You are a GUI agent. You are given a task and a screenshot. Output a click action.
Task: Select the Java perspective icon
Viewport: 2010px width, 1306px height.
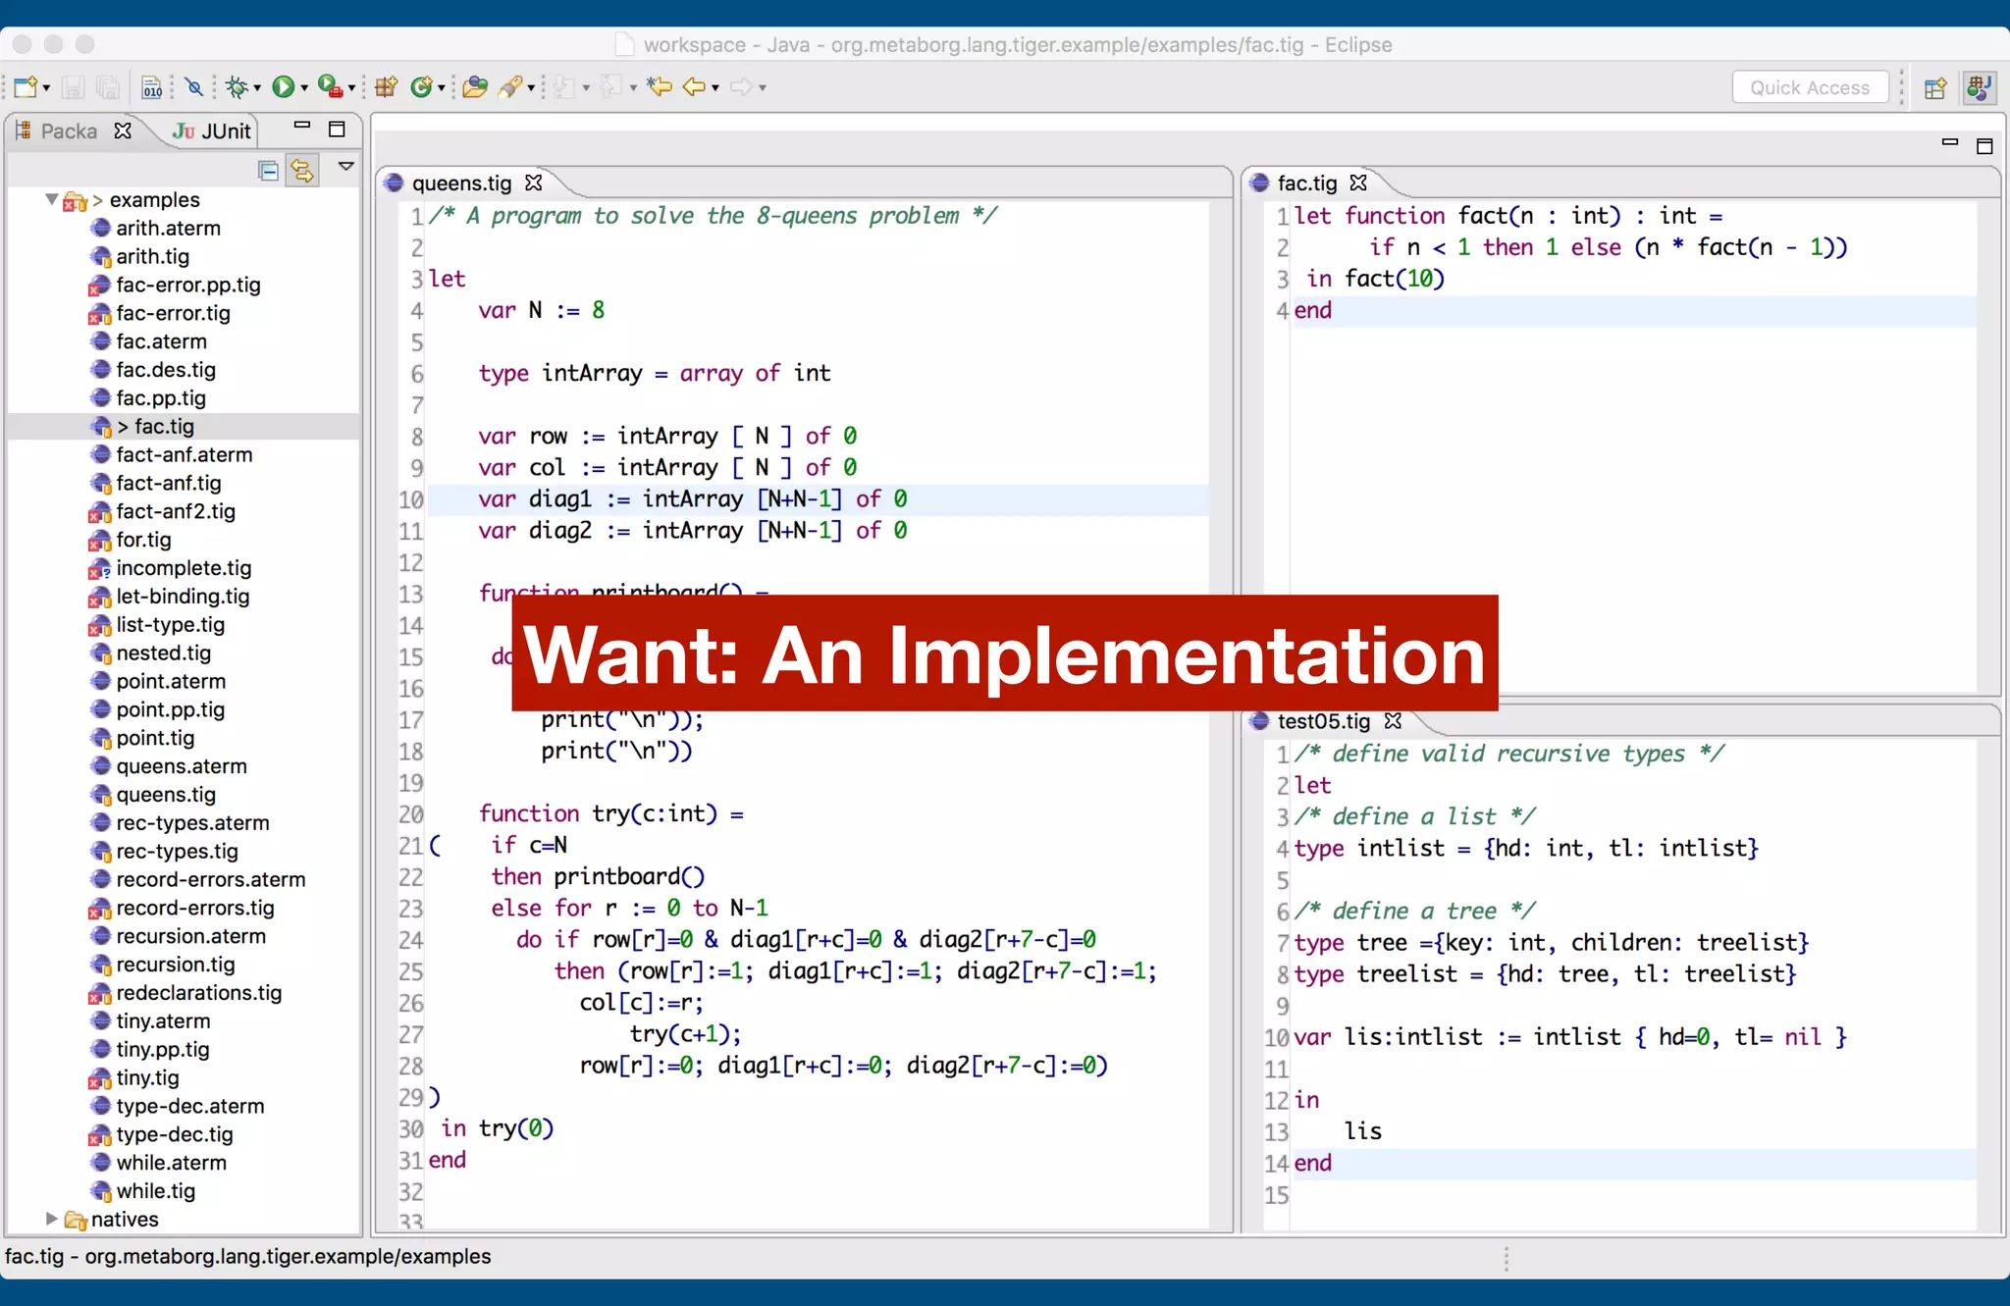click(x=1980, y=87)
